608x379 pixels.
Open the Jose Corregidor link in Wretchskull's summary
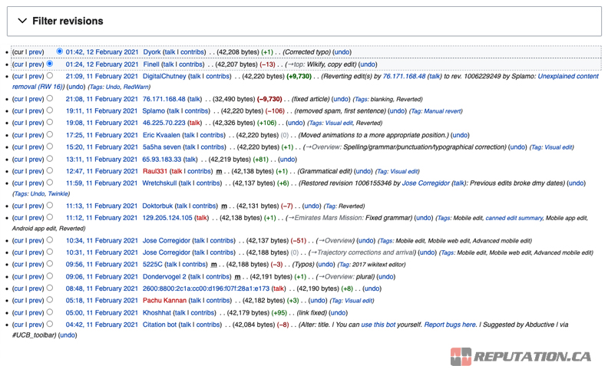425,183
